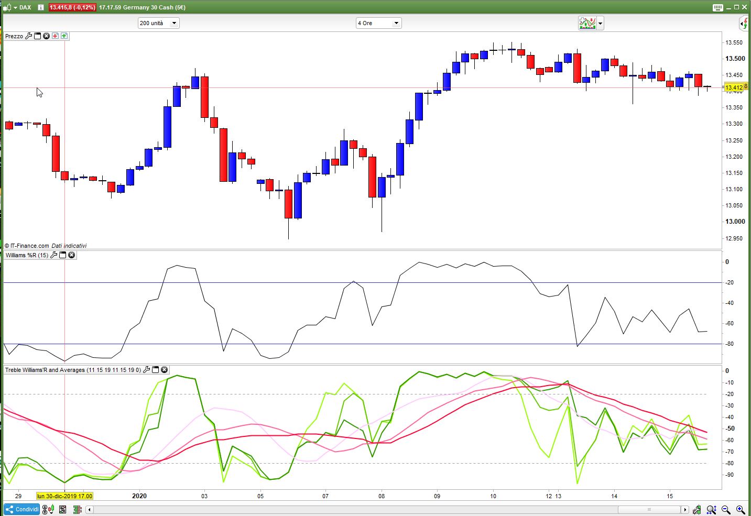This screenshot has width=751, height=516.
Task: Click the horizontal scrollbar thumb
Action: point(649,510)
